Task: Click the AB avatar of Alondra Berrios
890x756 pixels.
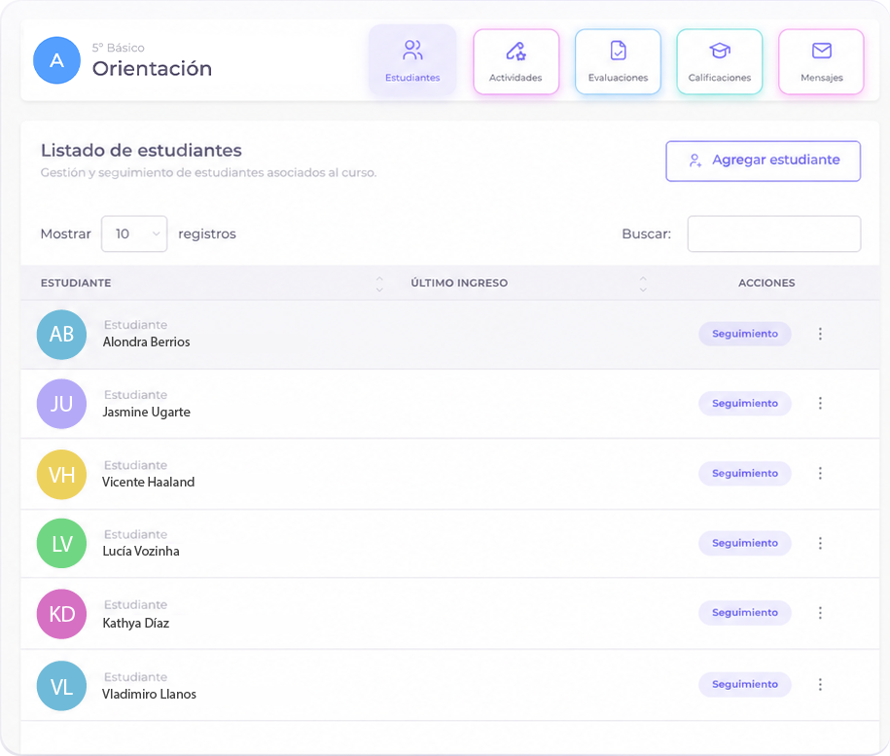Action: pyautogui.click(x=61, y=335)
